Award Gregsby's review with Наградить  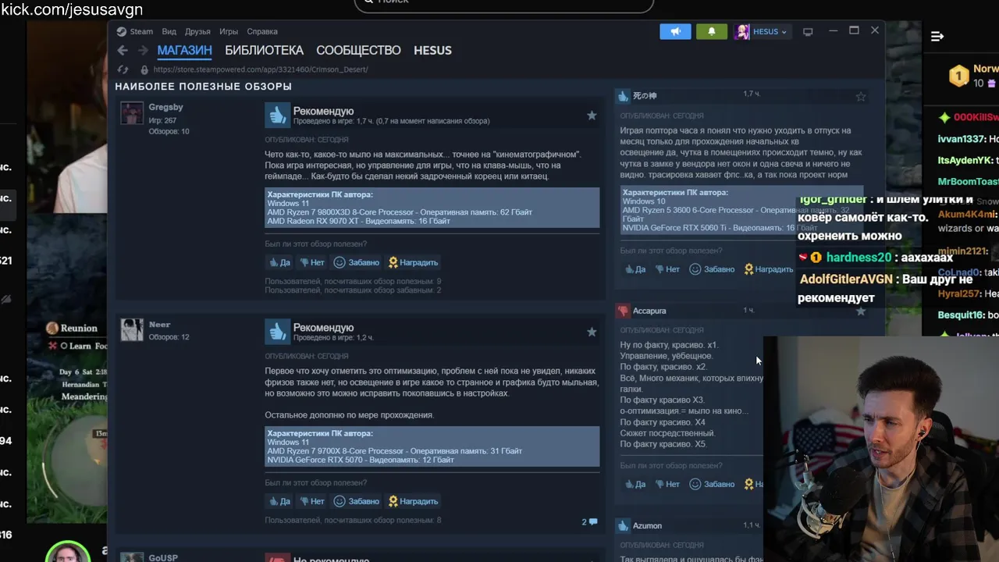click(x=413, y=262)
